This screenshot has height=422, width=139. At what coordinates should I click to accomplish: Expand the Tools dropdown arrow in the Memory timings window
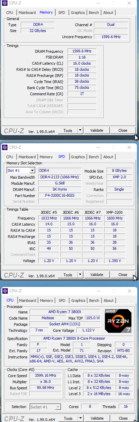click(80, 130)
